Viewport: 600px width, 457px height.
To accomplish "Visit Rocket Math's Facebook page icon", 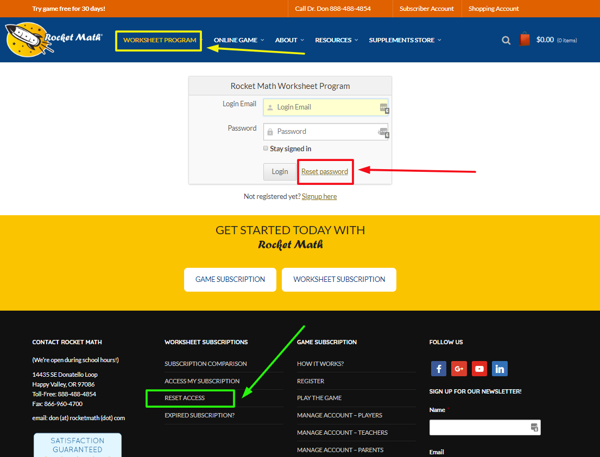I will 438,369.
